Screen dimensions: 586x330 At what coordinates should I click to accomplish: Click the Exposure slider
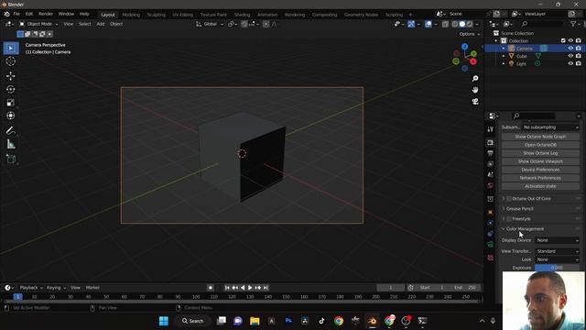(x=558, y=268)
